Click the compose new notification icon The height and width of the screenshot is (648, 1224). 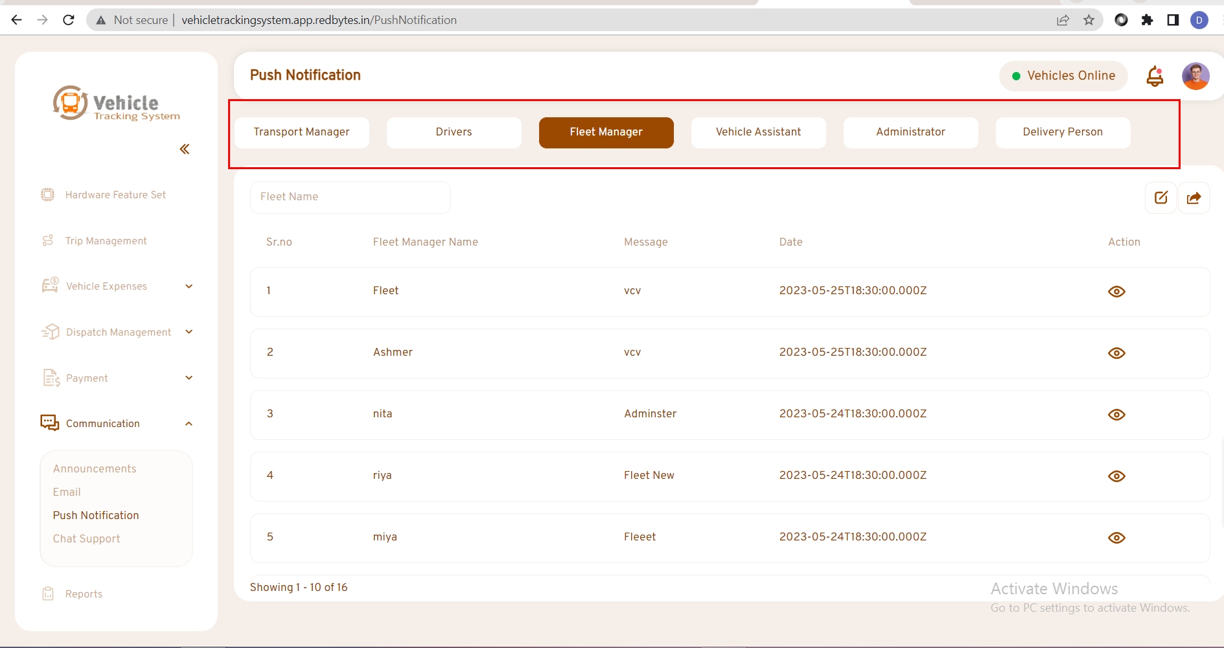click(x=1160, y=198)
